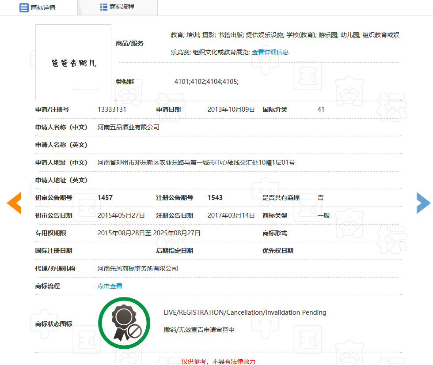Select applicant name 河南五品酒业有限公司
Viewport: 433px width, 365px height.
click(129, 127)
